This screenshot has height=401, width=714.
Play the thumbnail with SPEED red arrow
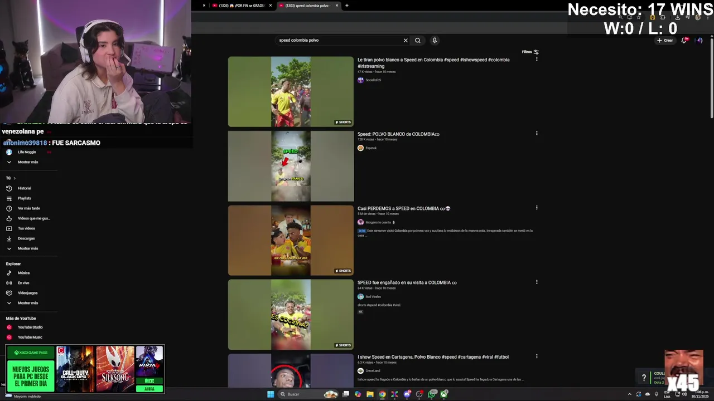291,166
